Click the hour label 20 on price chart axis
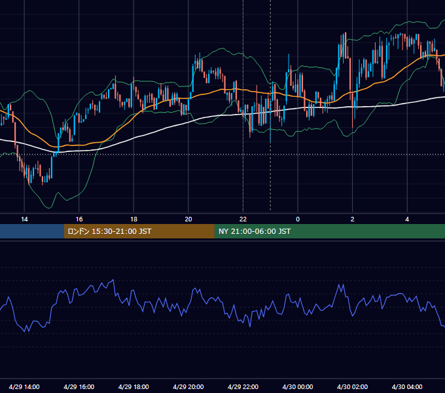The height and width of the screenshot is (393, 445). [188, 219]
